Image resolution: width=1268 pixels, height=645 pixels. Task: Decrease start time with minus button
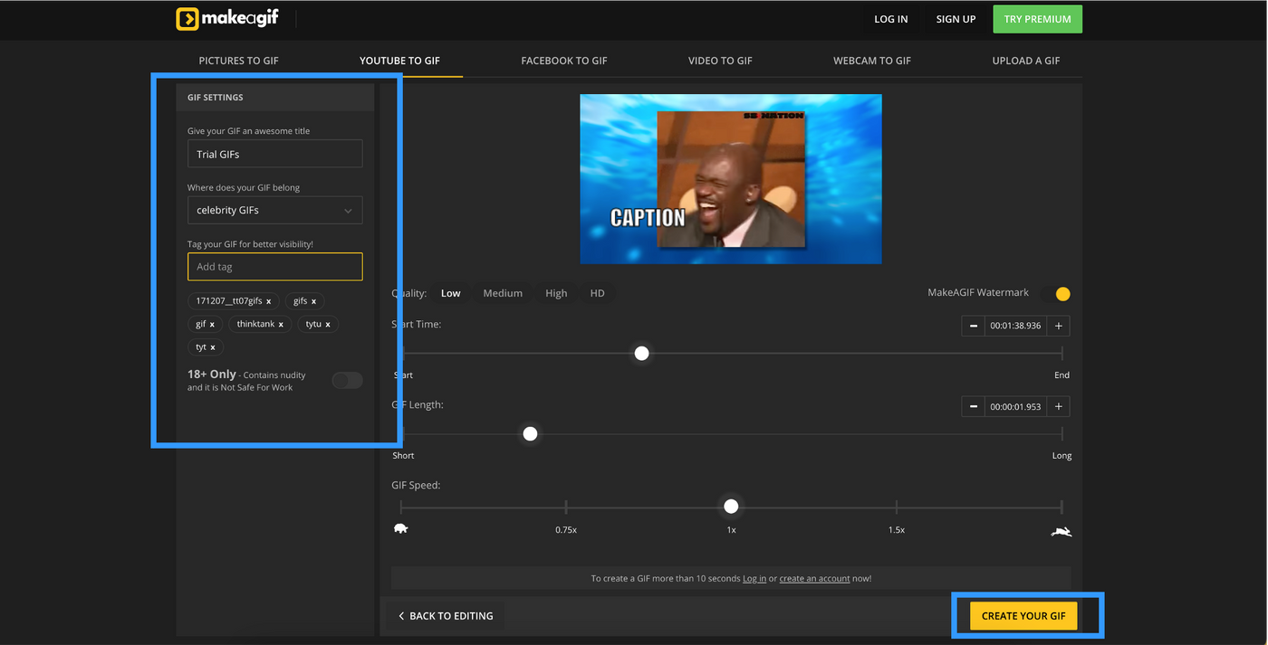pos(974,326)
